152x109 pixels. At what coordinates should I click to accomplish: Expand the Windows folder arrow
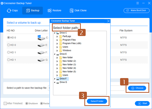click(57, 50)
